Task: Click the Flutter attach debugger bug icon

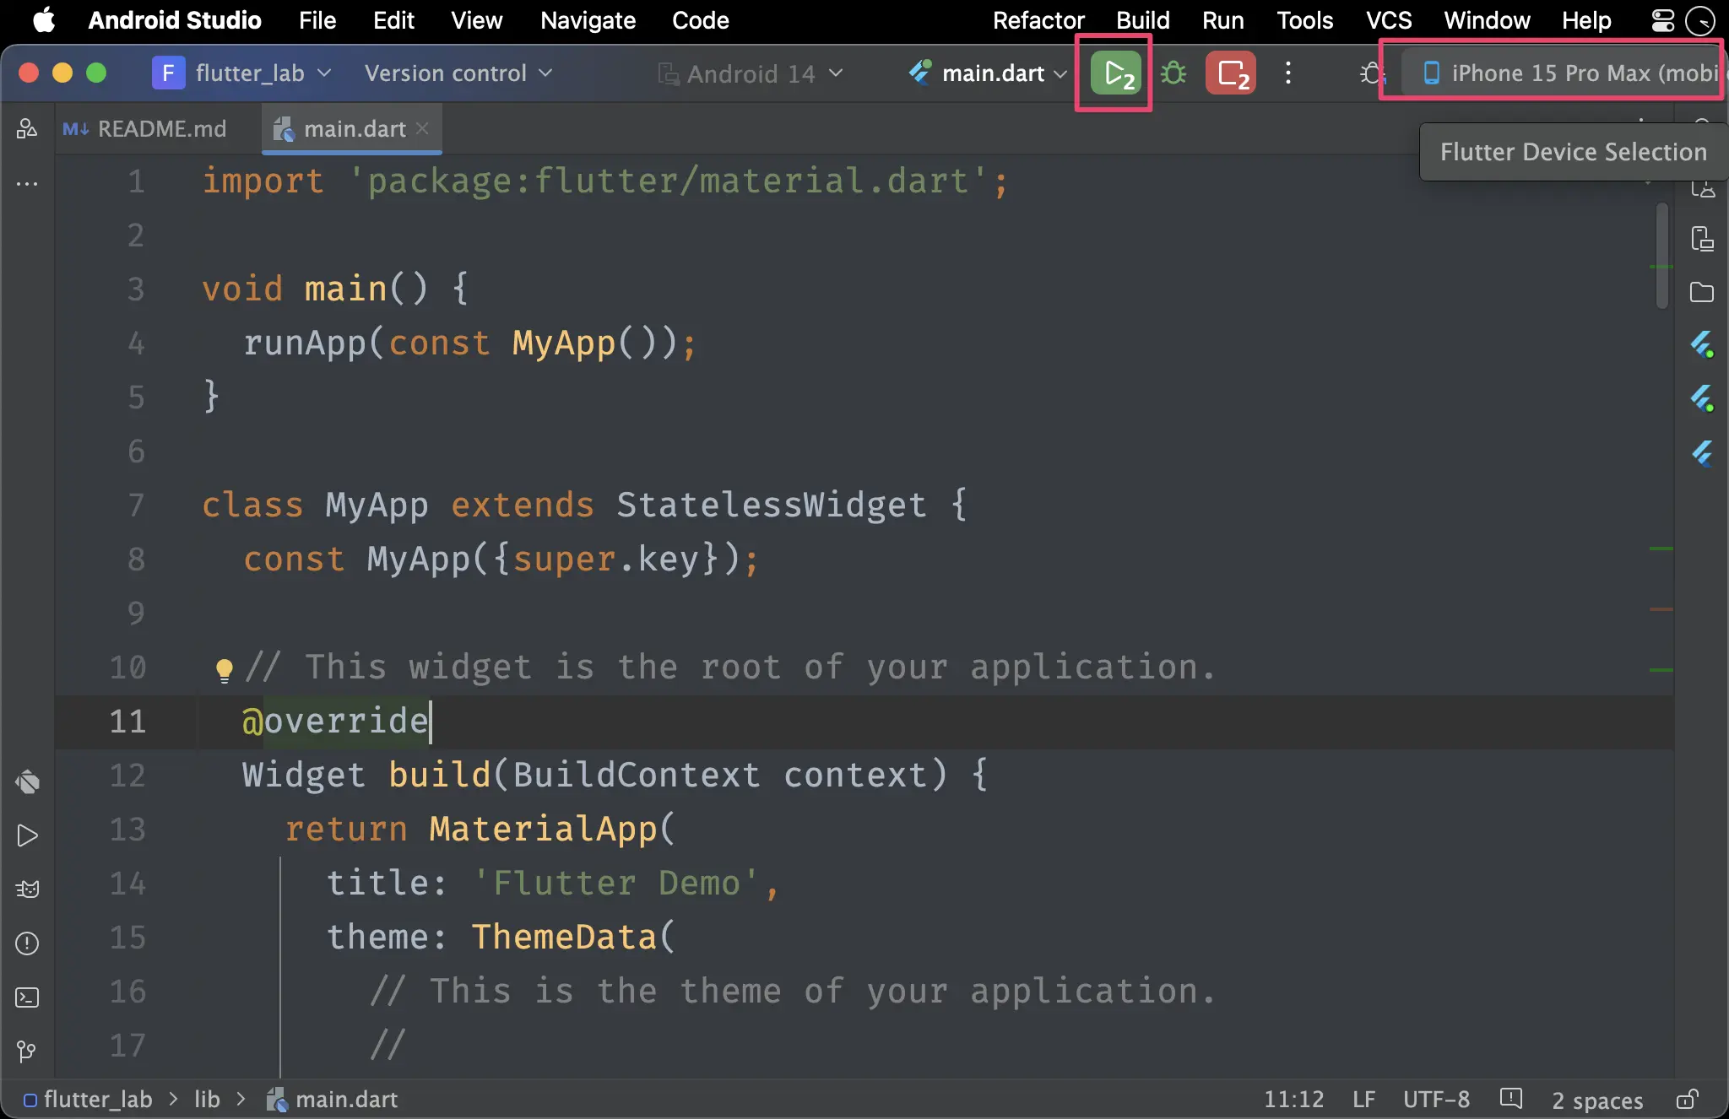Action: click(1372, 74)
